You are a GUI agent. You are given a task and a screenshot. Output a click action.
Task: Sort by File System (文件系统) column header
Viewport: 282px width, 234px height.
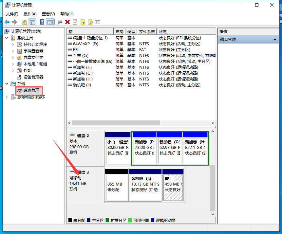(x=147, y=32)
